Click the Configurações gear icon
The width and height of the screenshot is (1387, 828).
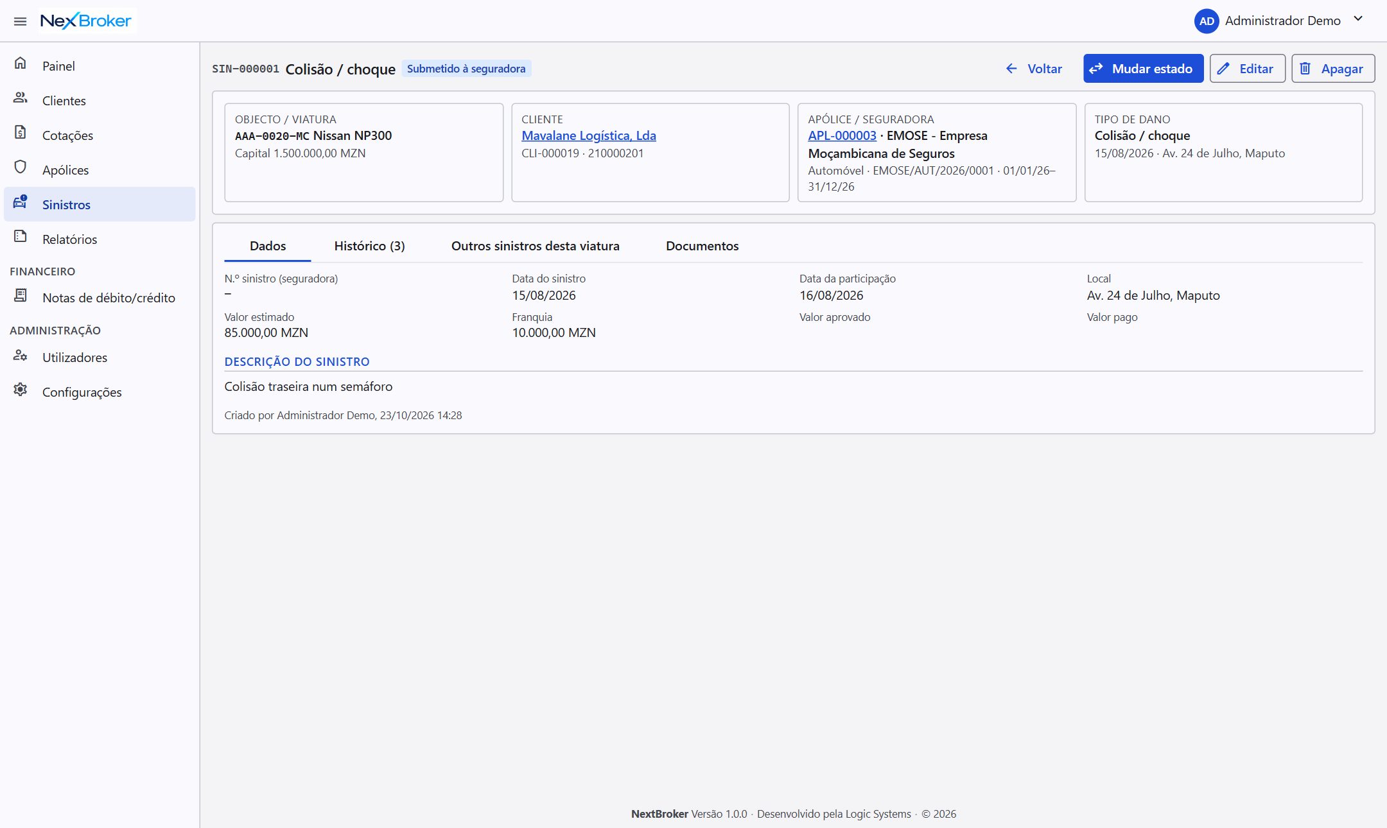pyautogui.click(x=21, y=390)
